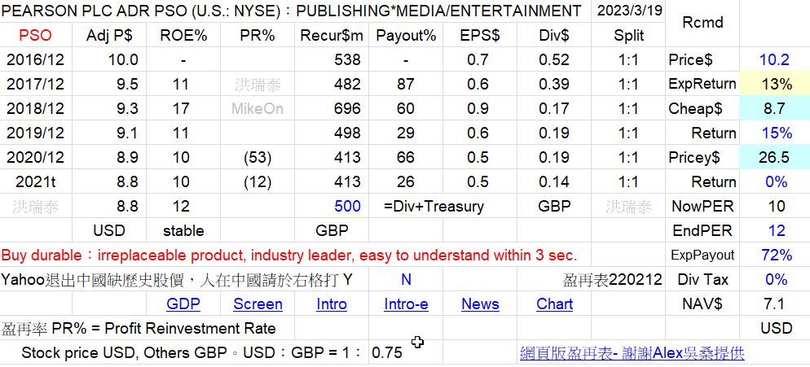Select the Div Tax value 0%
This screenshot has width=810, height=367.
(774, 279)
